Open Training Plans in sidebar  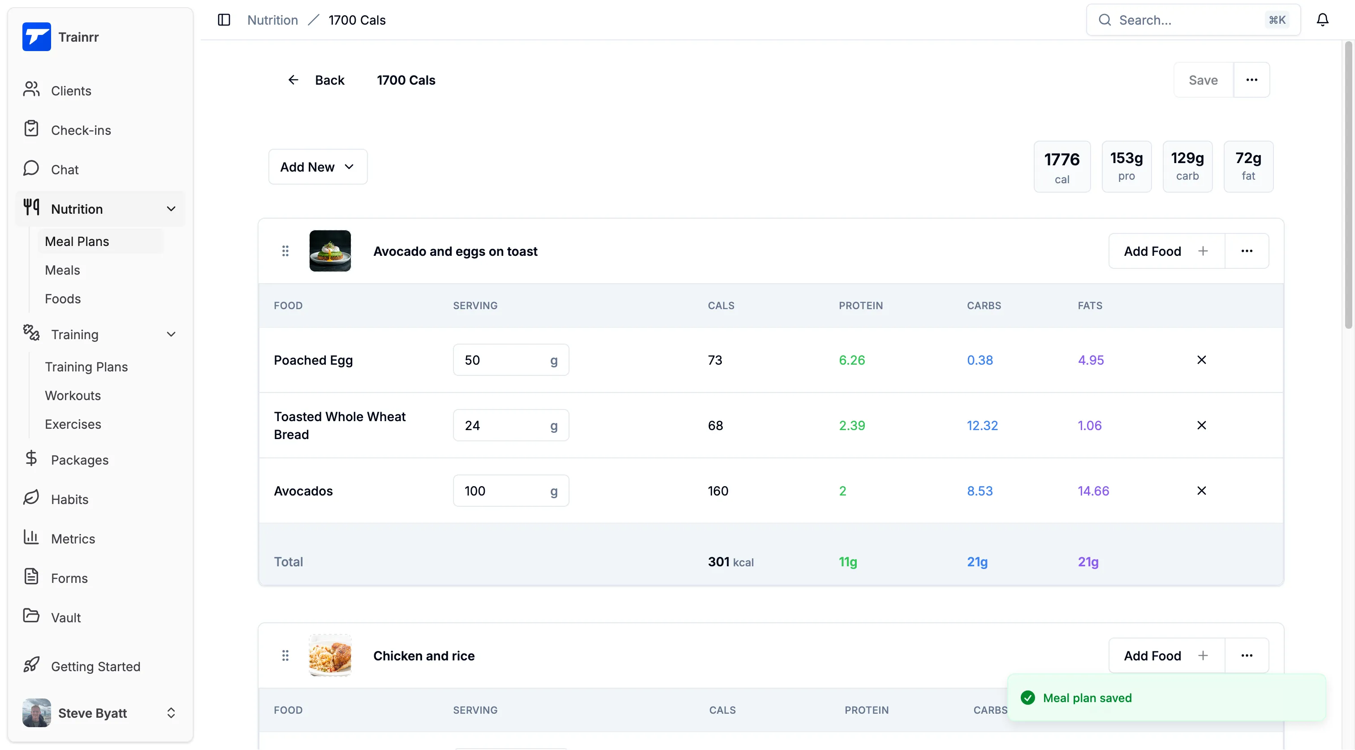(x=86, y=366)
